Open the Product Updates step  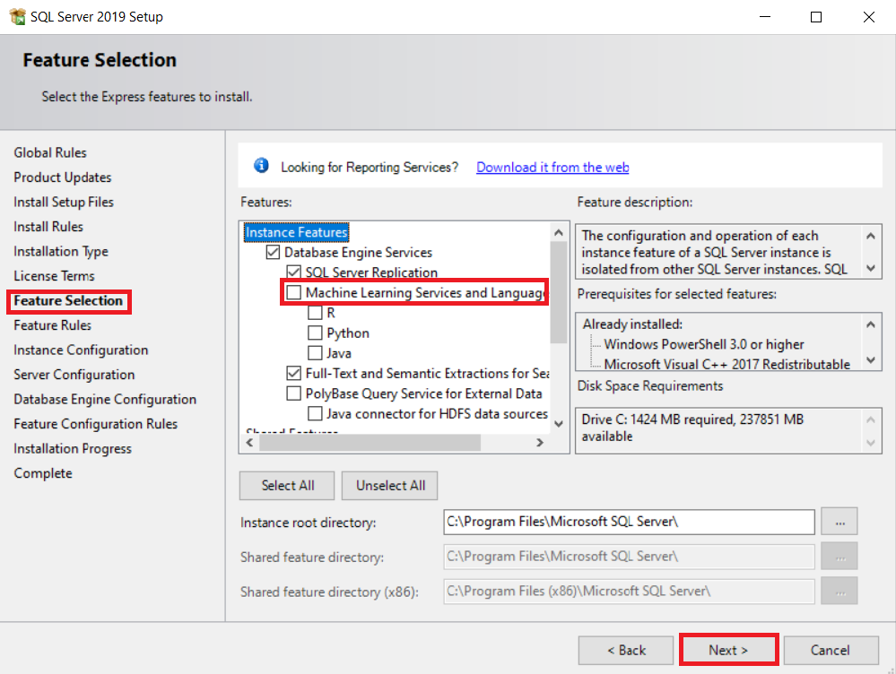click(x=62, y=177)
